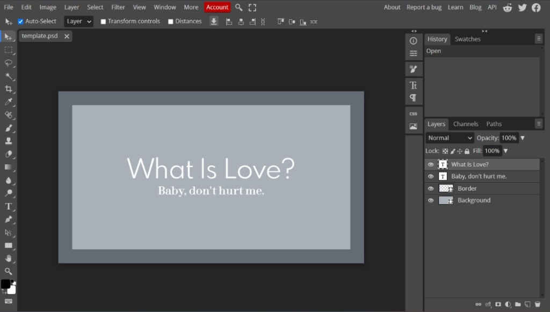Expand the Opacity slider arrow

(523, 138)
